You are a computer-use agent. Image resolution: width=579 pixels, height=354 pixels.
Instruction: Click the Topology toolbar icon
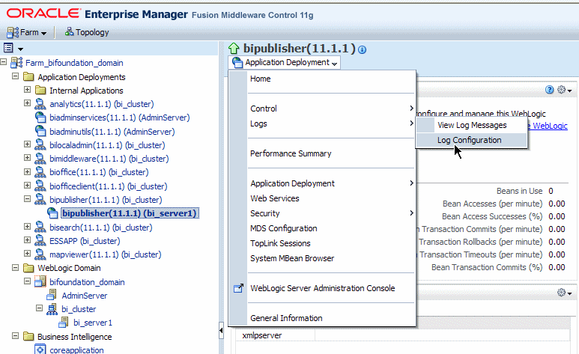(x=69, y=31)
